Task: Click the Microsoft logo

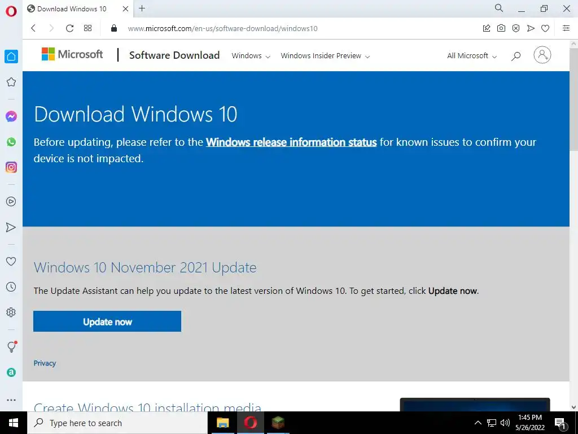Action: point(72,54)
